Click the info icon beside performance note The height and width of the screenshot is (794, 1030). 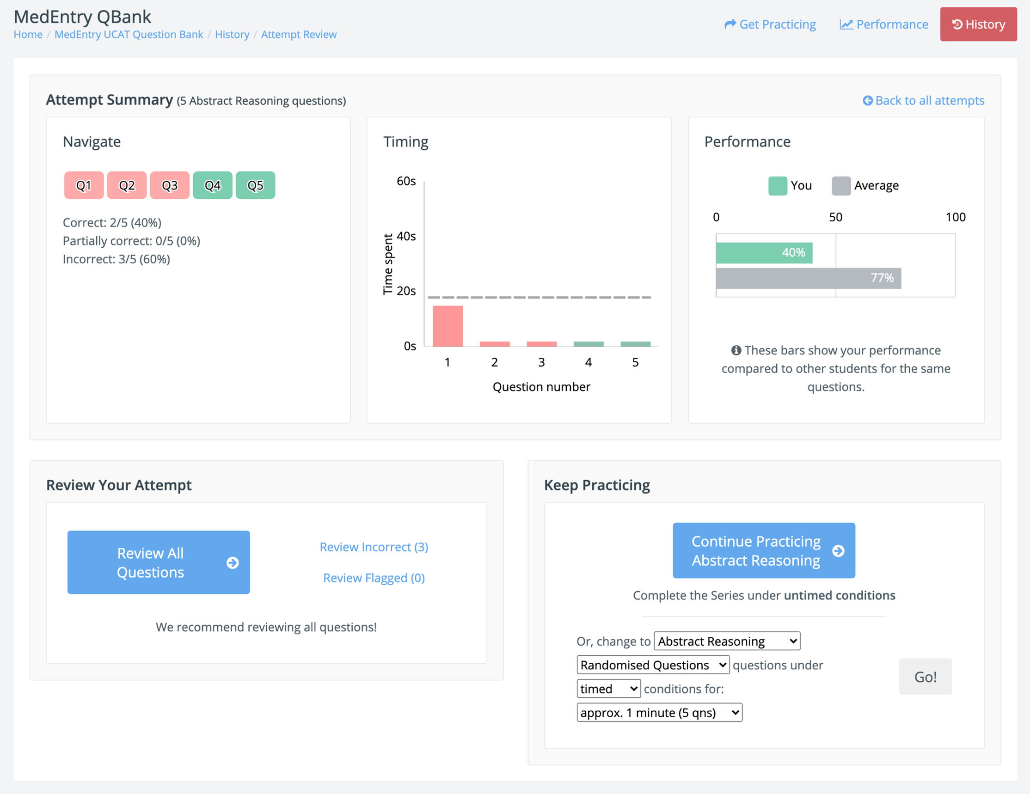(x=736, y=350)
